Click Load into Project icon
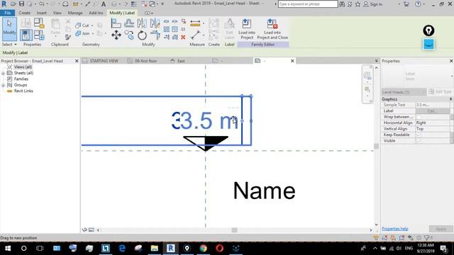Screen dimensions: 454x255 pos(247,29)
